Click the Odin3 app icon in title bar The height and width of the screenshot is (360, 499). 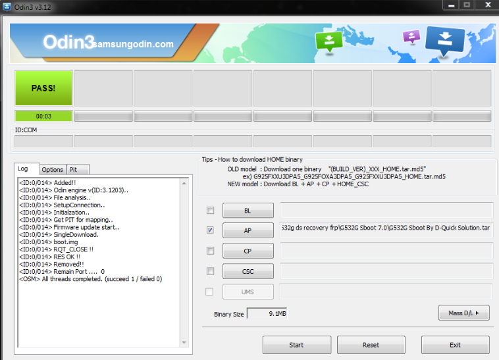[x=7, y=7]
